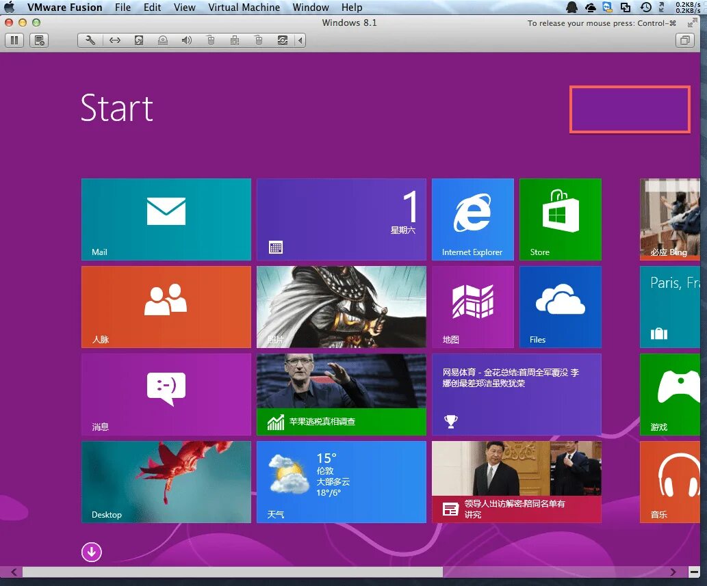Click the cloud drive menu bar icon
The image size is (707, 586).
pyautogui.click(x=590, y=8)
